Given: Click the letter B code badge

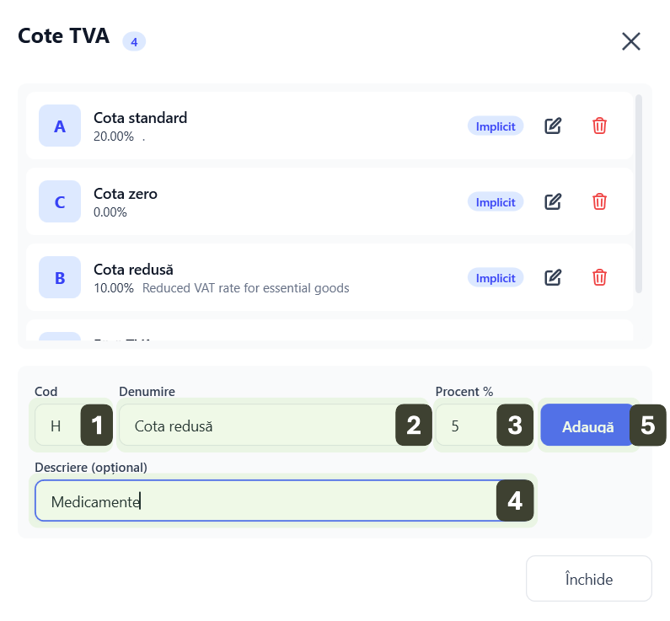Looking at the screenshot, I should point(60,277).
